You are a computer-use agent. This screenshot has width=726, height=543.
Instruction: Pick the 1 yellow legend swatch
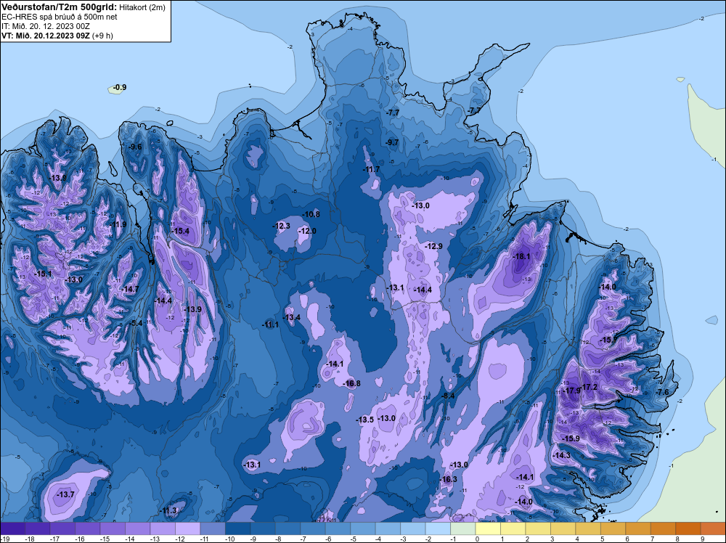(513, 528)
